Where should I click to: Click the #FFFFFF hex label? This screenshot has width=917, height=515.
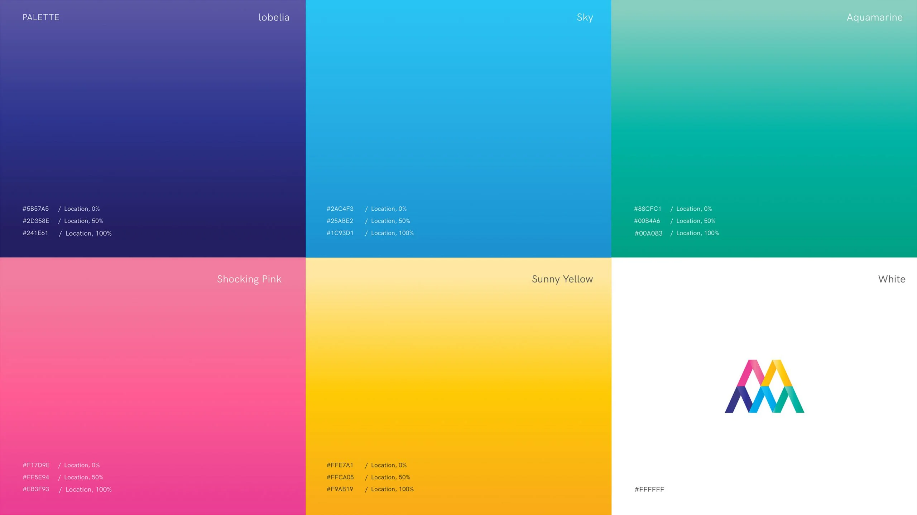click(649, 489)
